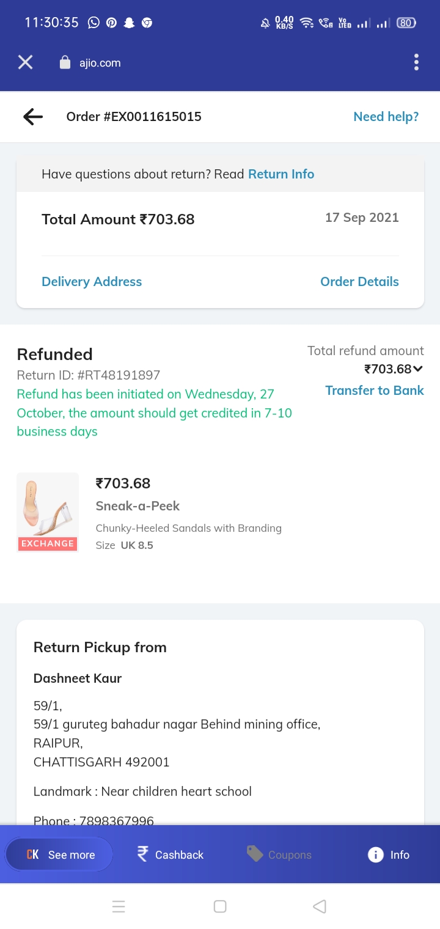
Task: Go back using the arrow icon
Action: pyautogui.click(x=33, y=117)
